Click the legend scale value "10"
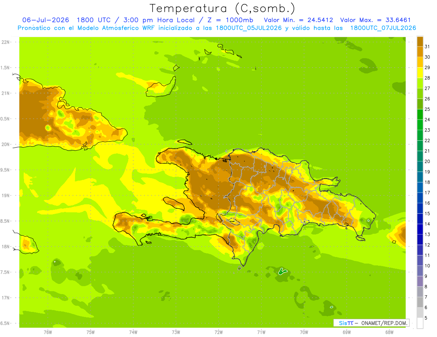 pos(427,266)
